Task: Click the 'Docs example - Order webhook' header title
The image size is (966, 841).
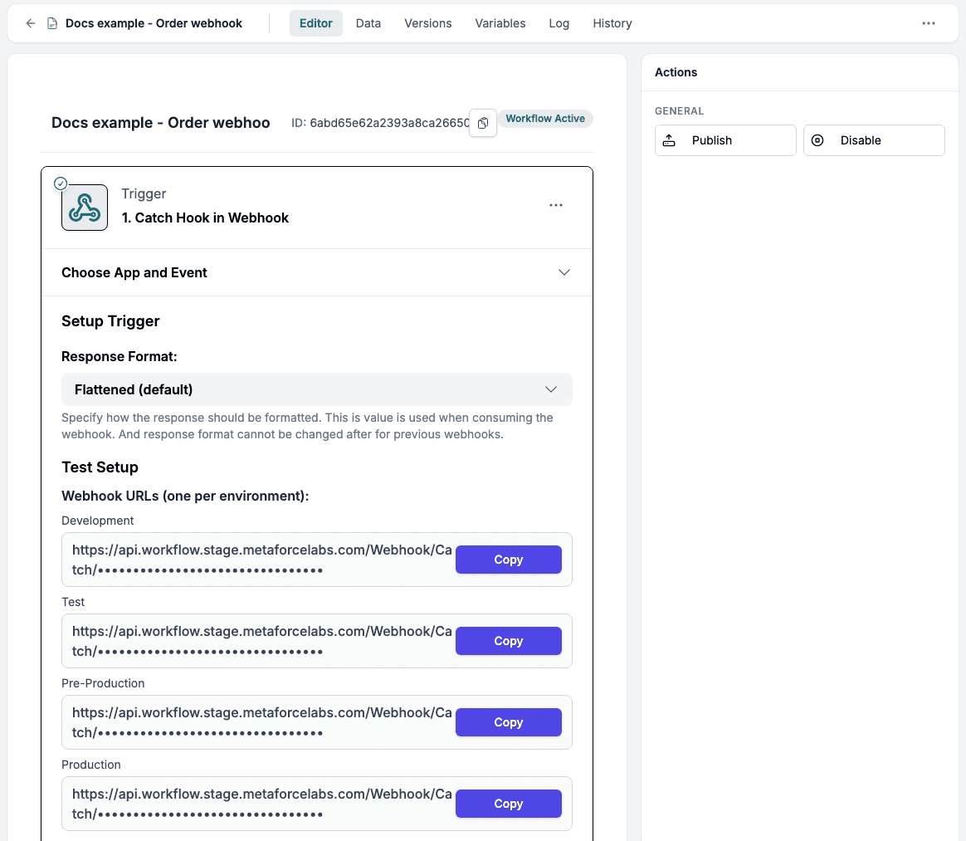Action: (x=154, y=23)
